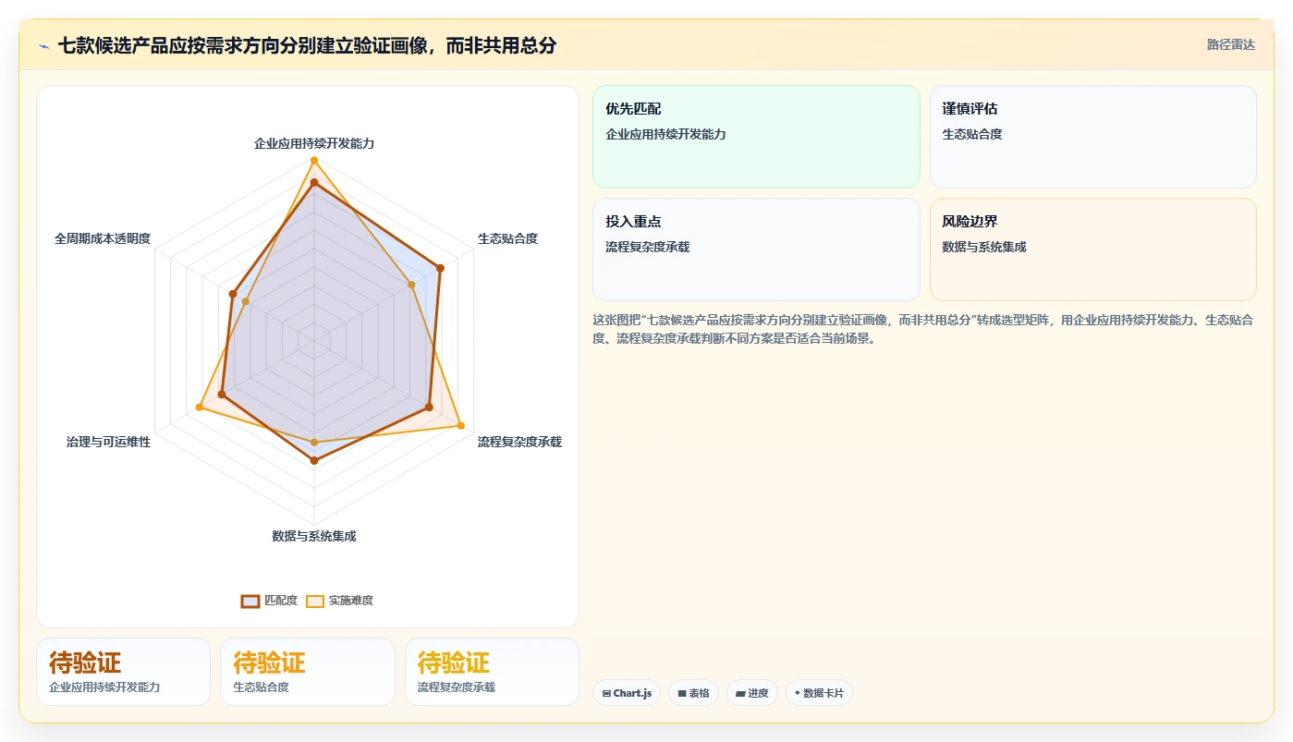Click the lightning icon beside the header title
Viewport: 1293px width, 742px height.
tap(43, 46)
